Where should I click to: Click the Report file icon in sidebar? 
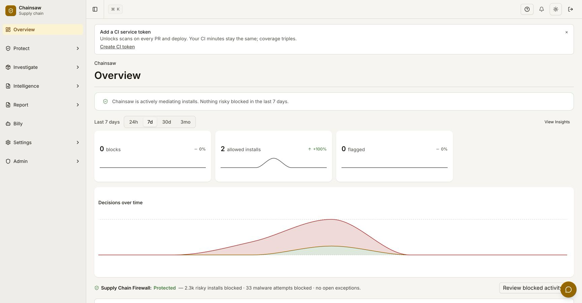click(x=8, y=105)
